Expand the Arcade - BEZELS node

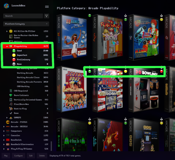(4, 126)
